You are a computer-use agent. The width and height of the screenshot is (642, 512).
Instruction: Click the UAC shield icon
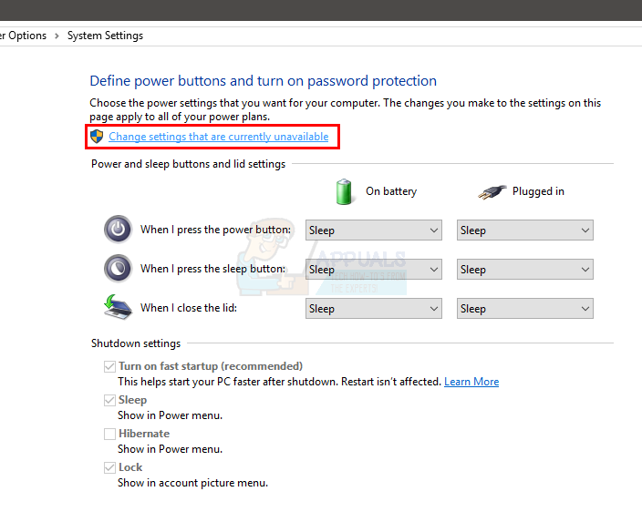(x=97, y=137)
